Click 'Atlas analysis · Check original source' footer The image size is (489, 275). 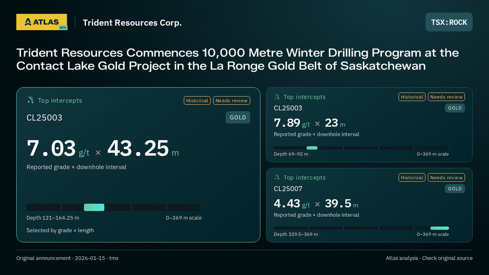(x=429, y=258)
